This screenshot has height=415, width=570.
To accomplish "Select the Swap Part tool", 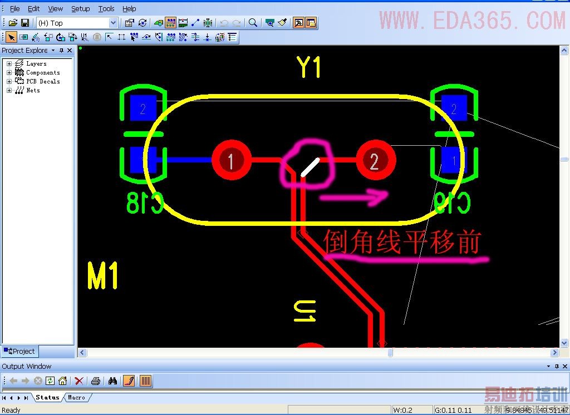I will (x=73, y=37).
